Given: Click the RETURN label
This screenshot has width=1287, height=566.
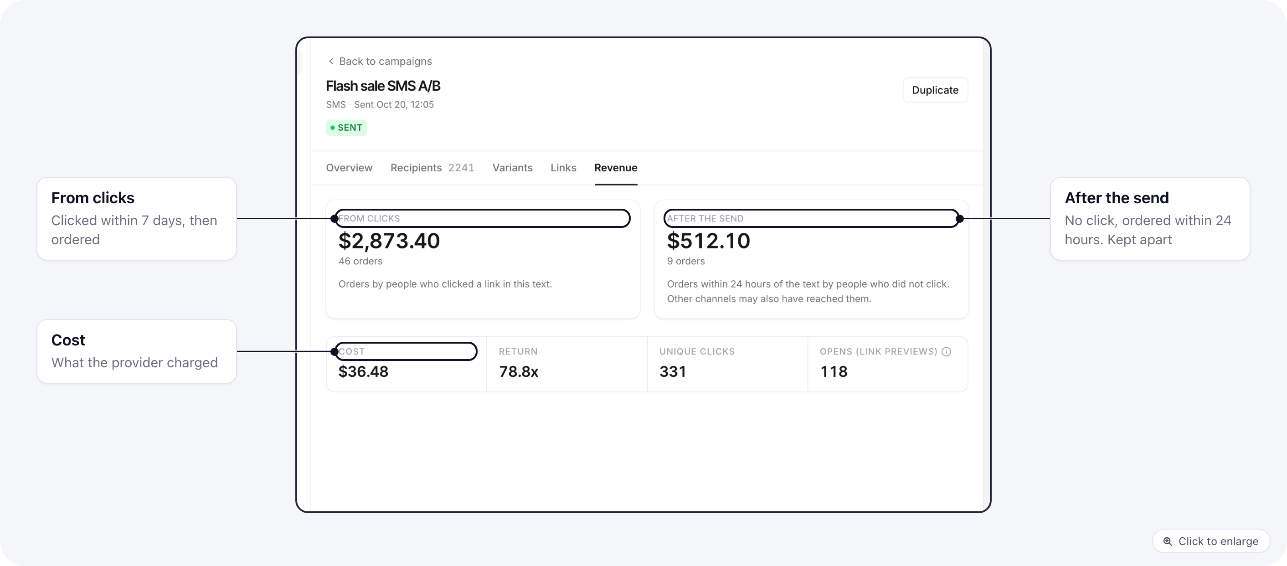Looking at the screenshot, I should [518, 352].
